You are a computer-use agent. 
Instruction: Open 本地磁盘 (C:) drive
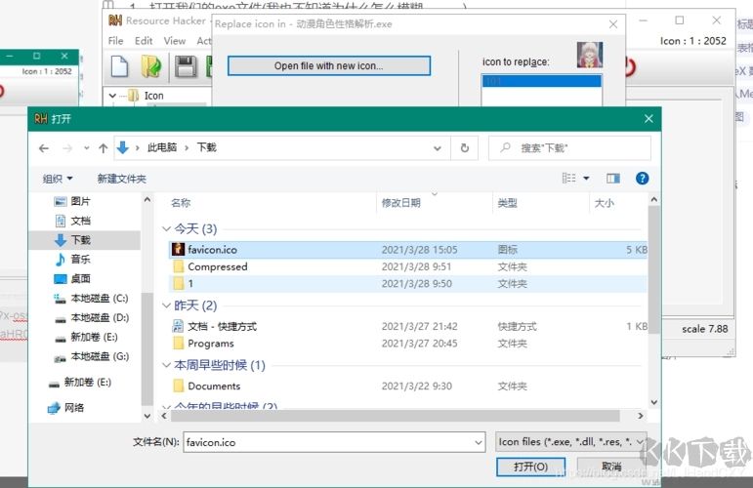tap(91, 299)
